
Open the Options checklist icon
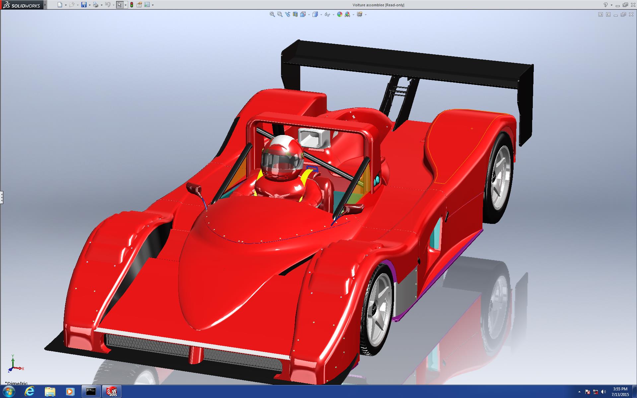click(x=147, y=5)
